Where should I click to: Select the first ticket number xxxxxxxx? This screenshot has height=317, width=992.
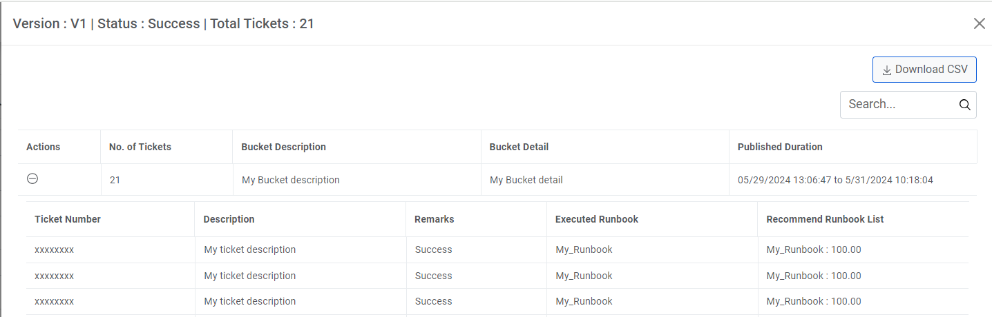[55, 249]
